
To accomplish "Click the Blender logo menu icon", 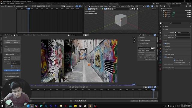I will tap(2, 4).
